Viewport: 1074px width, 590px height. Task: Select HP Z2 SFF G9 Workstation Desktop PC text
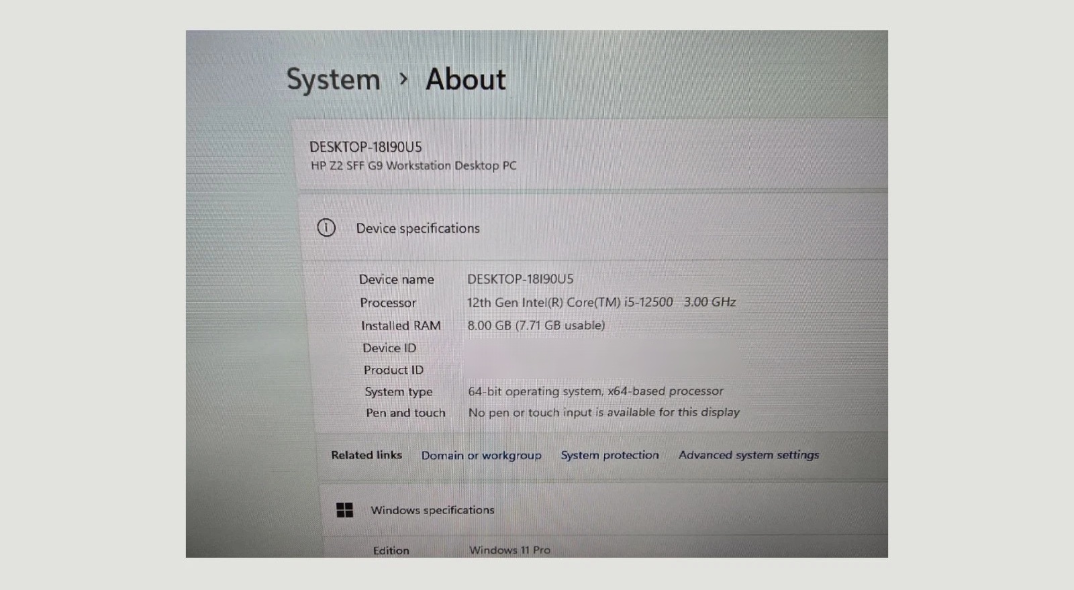(x=413, y=166)
